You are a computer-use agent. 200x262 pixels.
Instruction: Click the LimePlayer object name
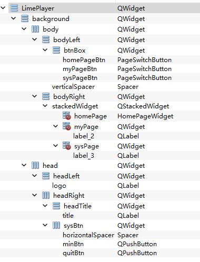(38, 8)
